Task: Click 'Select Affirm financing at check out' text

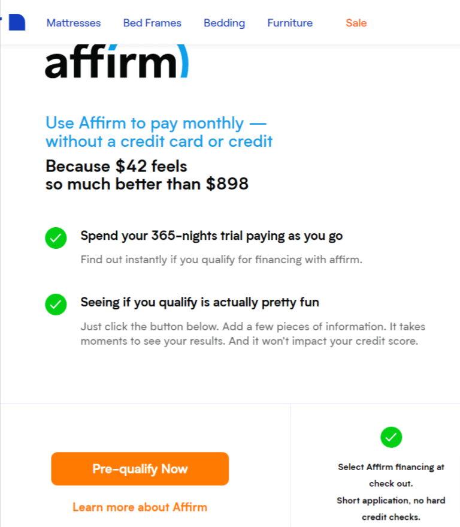Action: click(x=391, y=475)
